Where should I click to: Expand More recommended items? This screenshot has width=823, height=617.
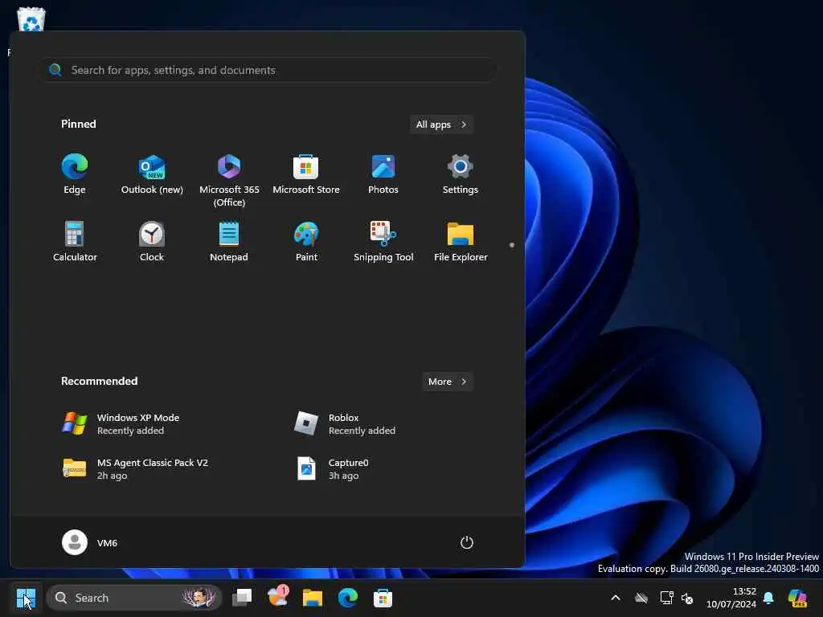pos(447,382)
